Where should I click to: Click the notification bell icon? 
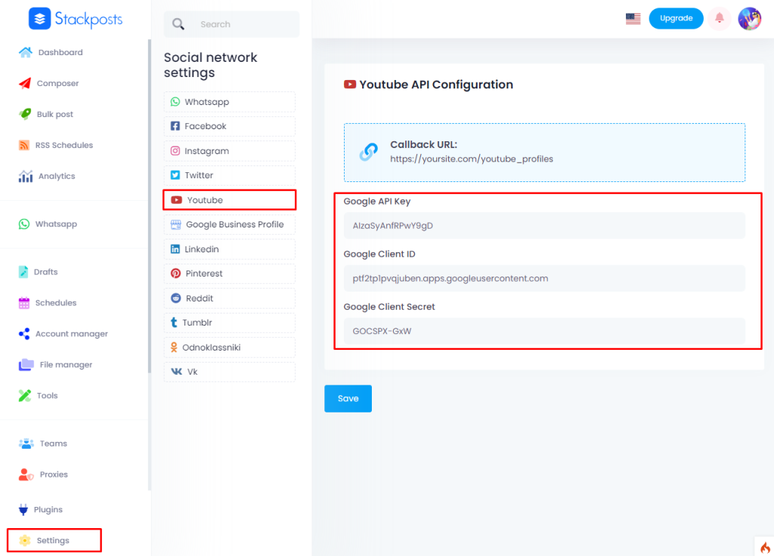[x=719, y=18]
